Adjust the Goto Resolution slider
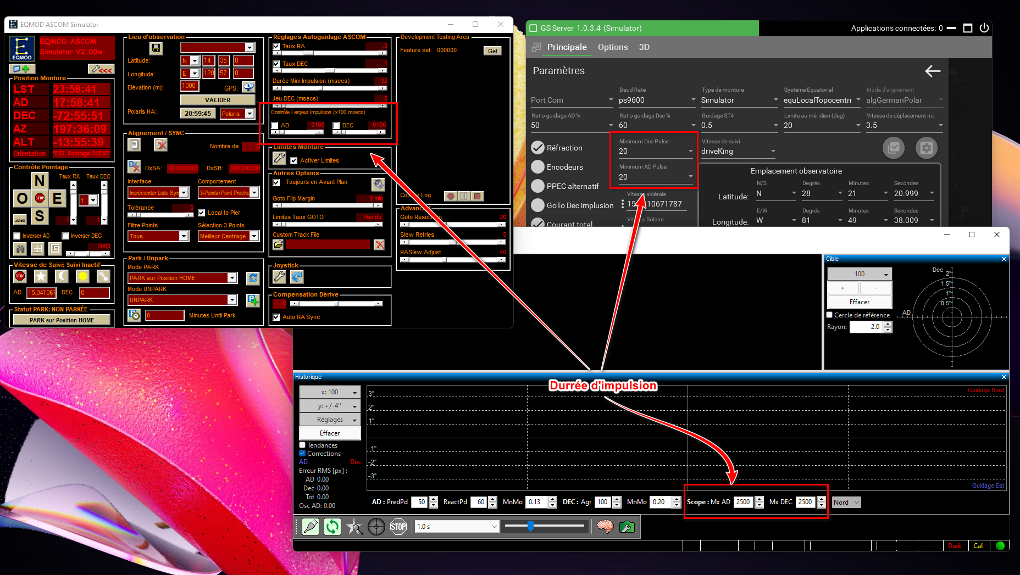The height and width of the screenshot is (575, 1020). coord(453,225)
